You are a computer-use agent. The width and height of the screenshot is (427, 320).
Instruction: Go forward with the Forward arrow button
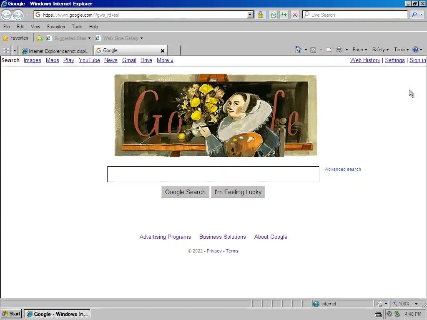coord(18,15)
